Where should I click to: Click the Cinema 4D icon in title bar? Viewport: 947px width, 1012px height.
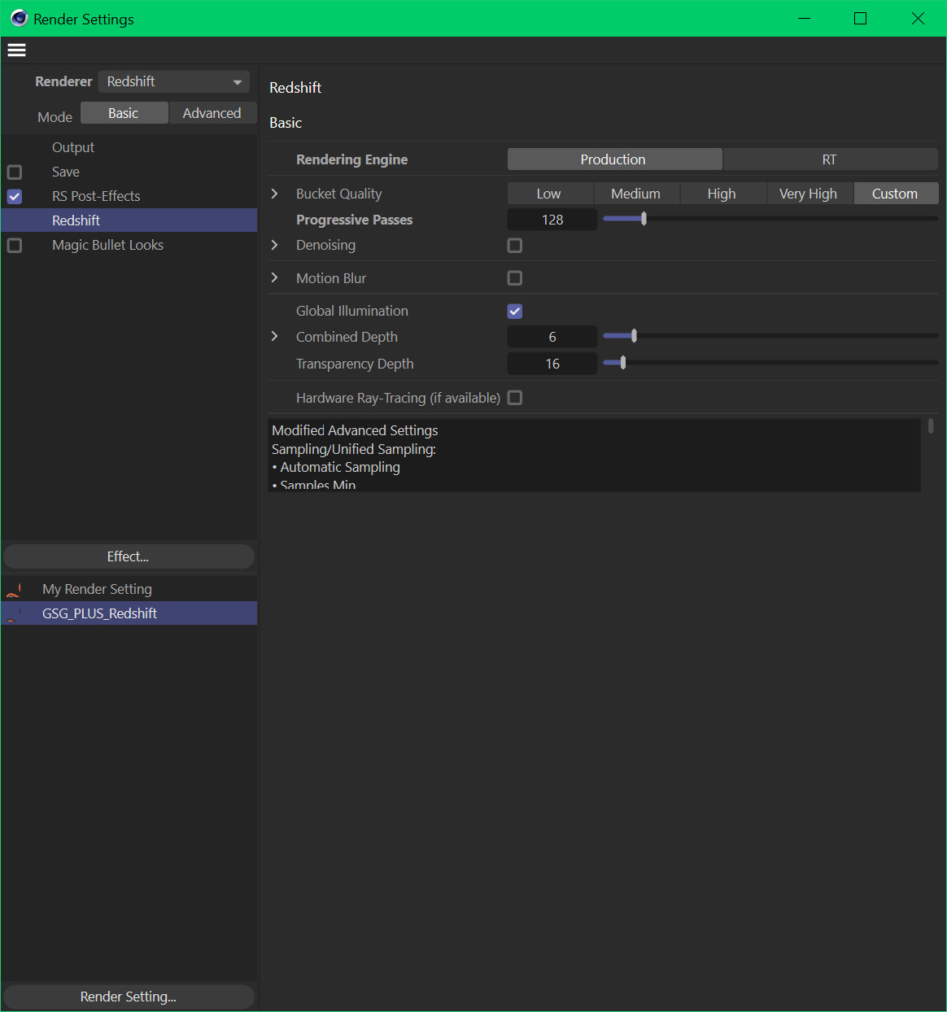coord(19,18)
